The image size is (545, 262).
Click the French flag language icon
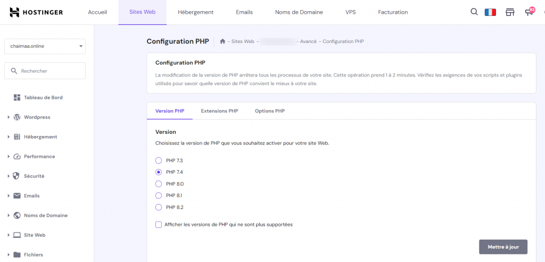click(x=490, y=12)
